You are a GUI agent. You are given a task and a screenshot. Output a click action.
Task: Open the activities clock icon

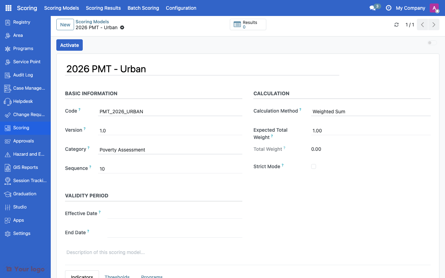pyautogui.click(x=389, y=8)
